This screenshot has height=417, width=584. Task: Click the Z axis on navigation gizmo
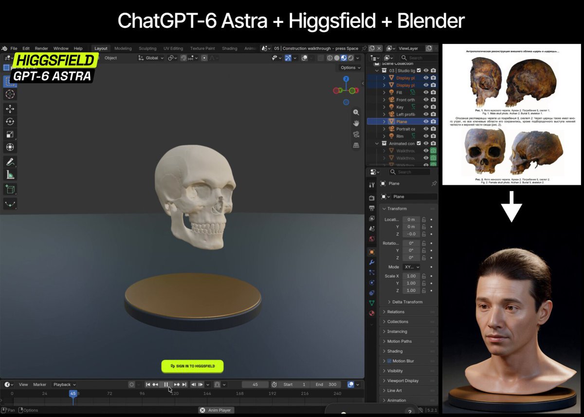click(346, 79)
